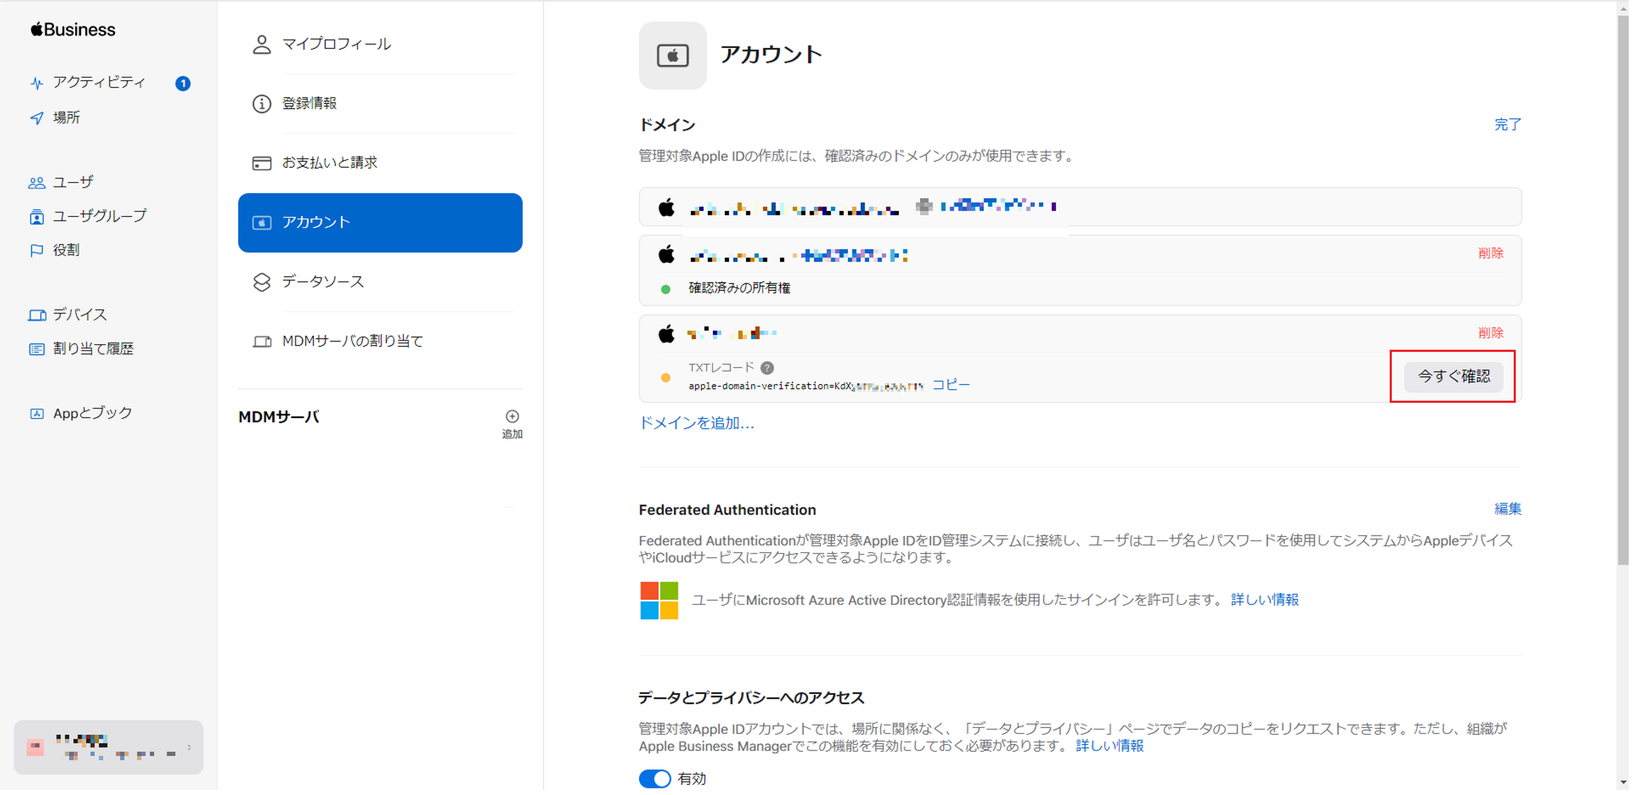
Task: Toggle the 有効 switch off
Action: [x=656, y=780]
